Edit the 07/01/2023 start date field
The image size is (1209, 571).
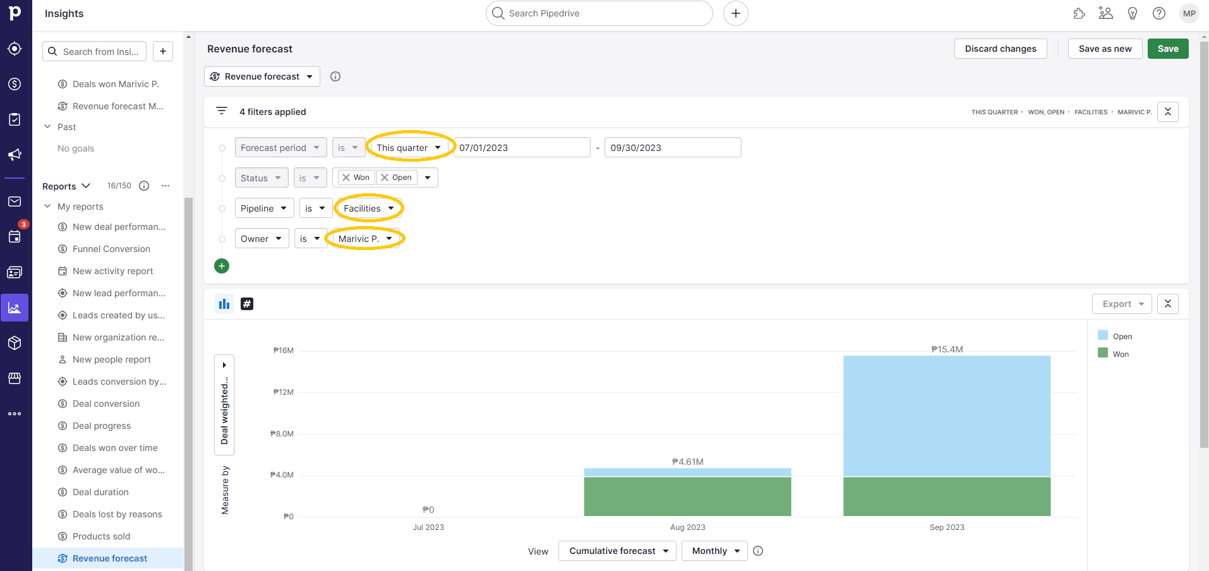point(522,148)
